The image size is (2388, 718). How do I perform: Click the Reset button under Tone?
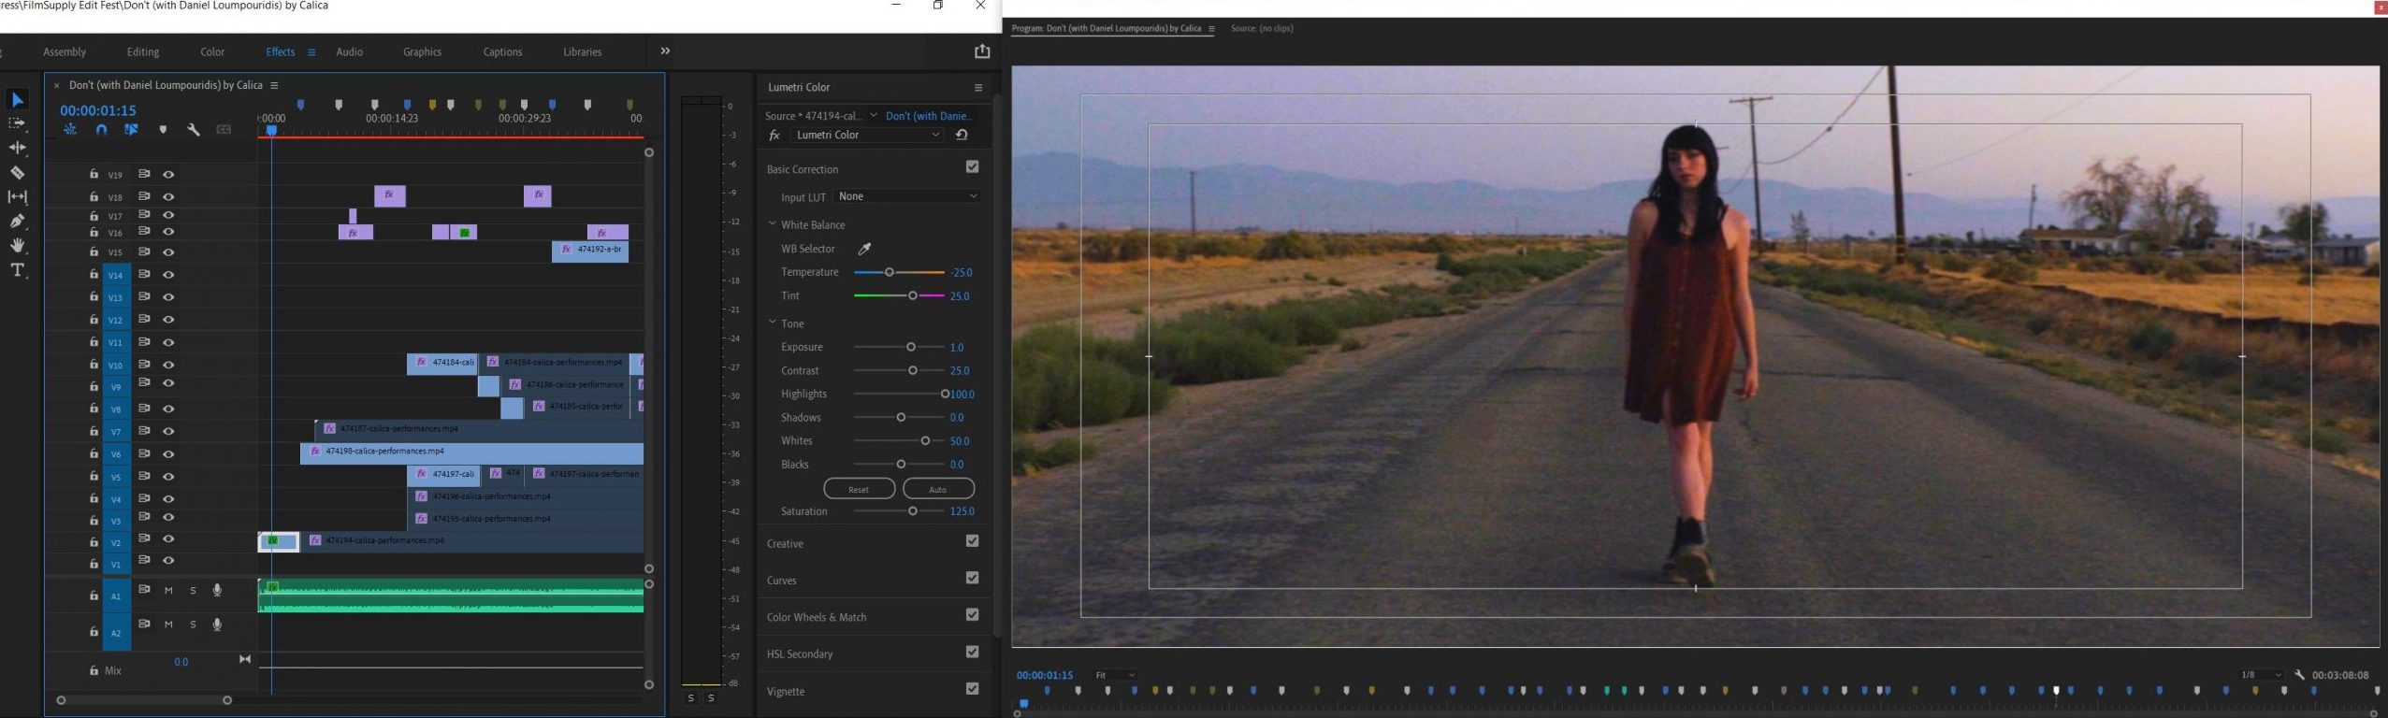click(x=859, y=489)
